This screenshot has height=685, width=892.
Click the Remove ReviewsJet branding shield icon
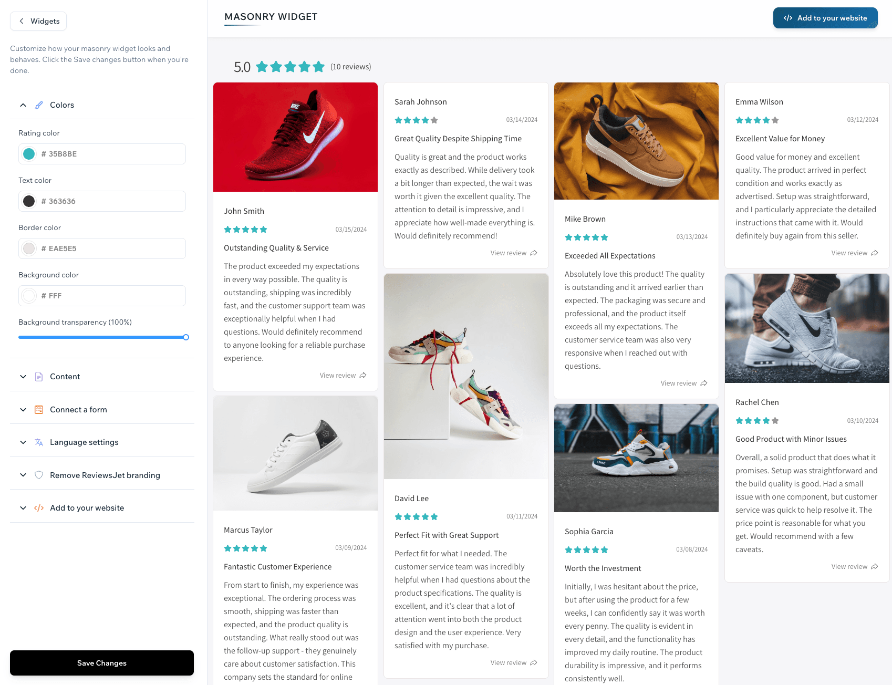pyautogui.click(x=39, y=475)
